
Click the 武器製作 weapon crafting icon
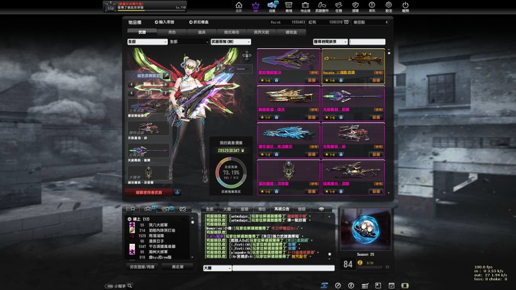click(321, 7)
